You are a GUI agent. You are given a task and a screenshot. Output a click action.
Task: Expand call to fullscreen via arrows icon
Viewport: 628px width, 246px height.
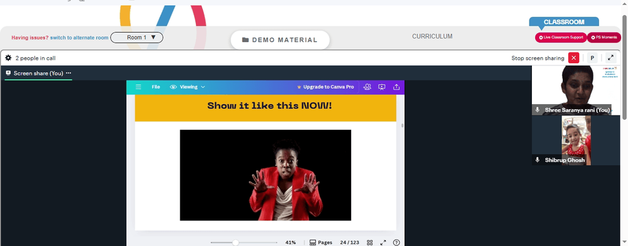[611, 58]
